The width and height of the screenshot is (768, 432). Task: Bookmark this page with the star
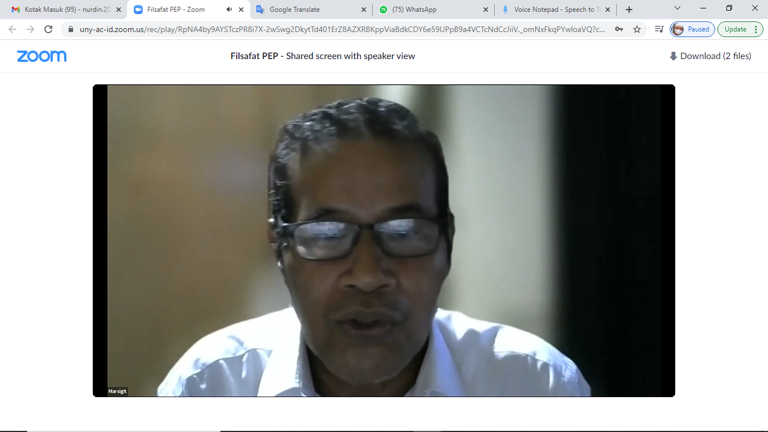[x=637, y=29]
